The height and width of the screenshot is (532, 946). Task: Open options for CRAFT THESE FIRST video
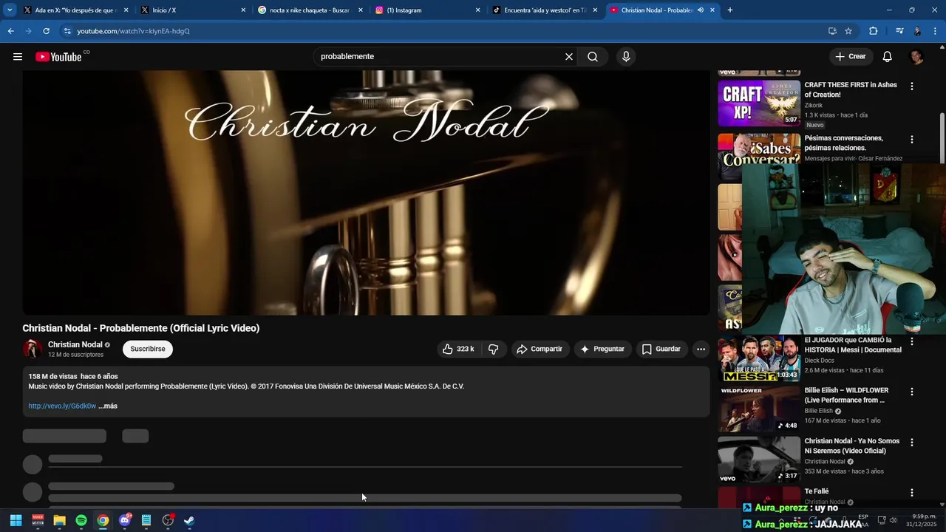click(x=911, y=86)
